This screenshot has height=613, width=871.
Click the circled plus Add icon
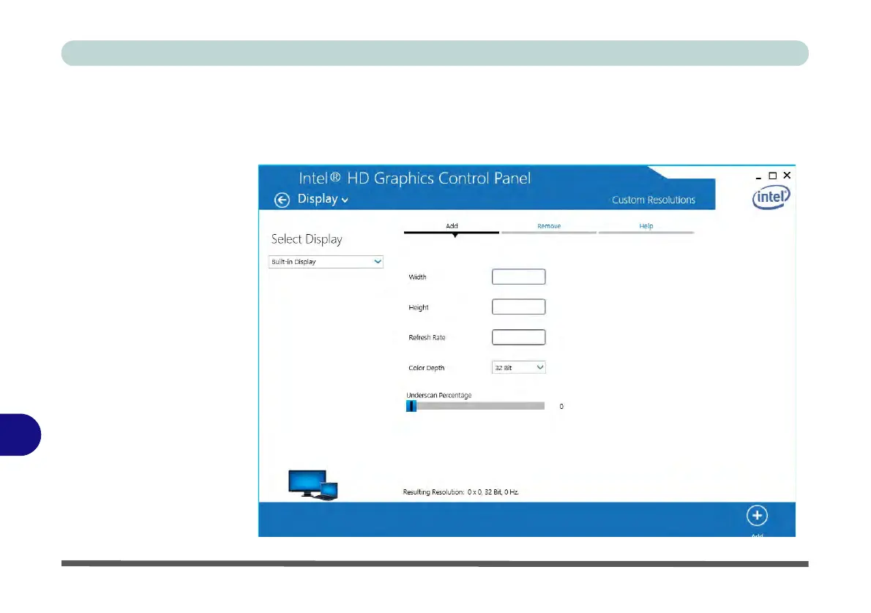point(757,516)
